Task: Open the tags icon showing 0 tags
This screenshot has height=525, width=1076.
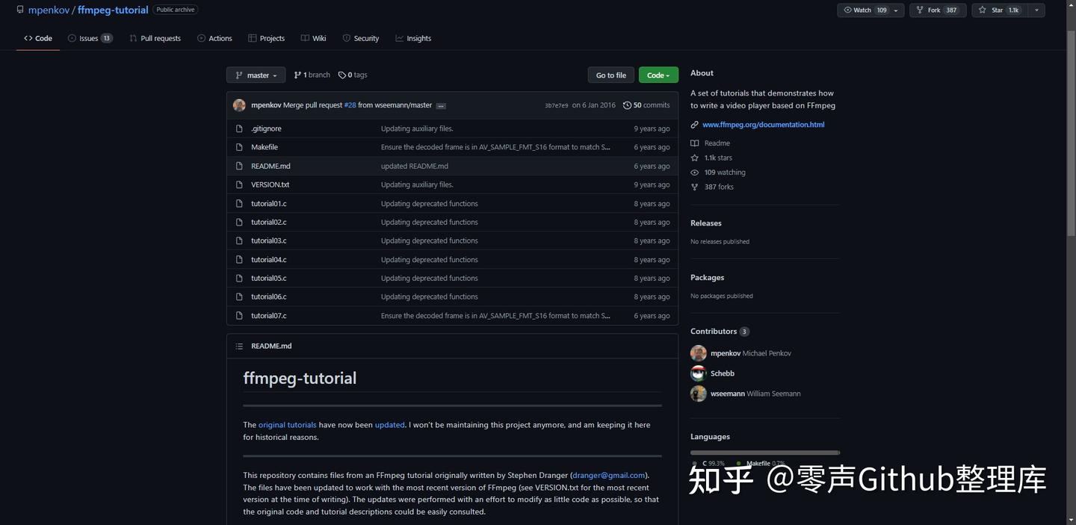Action: tap(343, 75)
